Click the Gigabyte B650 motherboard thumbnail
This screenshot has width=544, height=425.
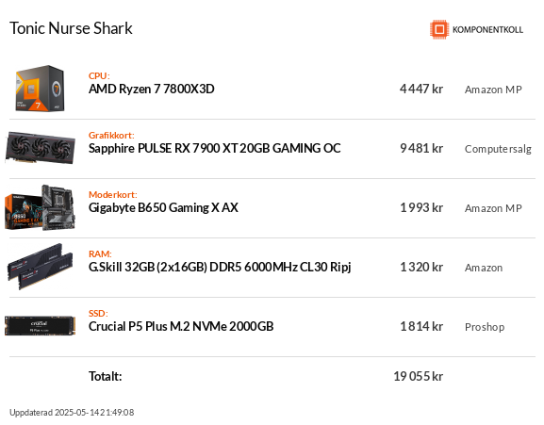(40, 207)
